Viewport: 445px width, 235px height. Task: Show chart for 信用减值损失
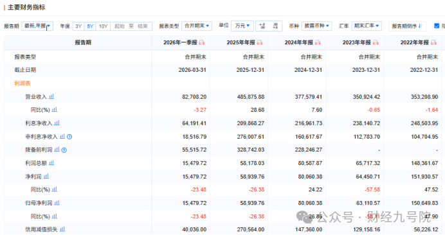click(62, 229)
